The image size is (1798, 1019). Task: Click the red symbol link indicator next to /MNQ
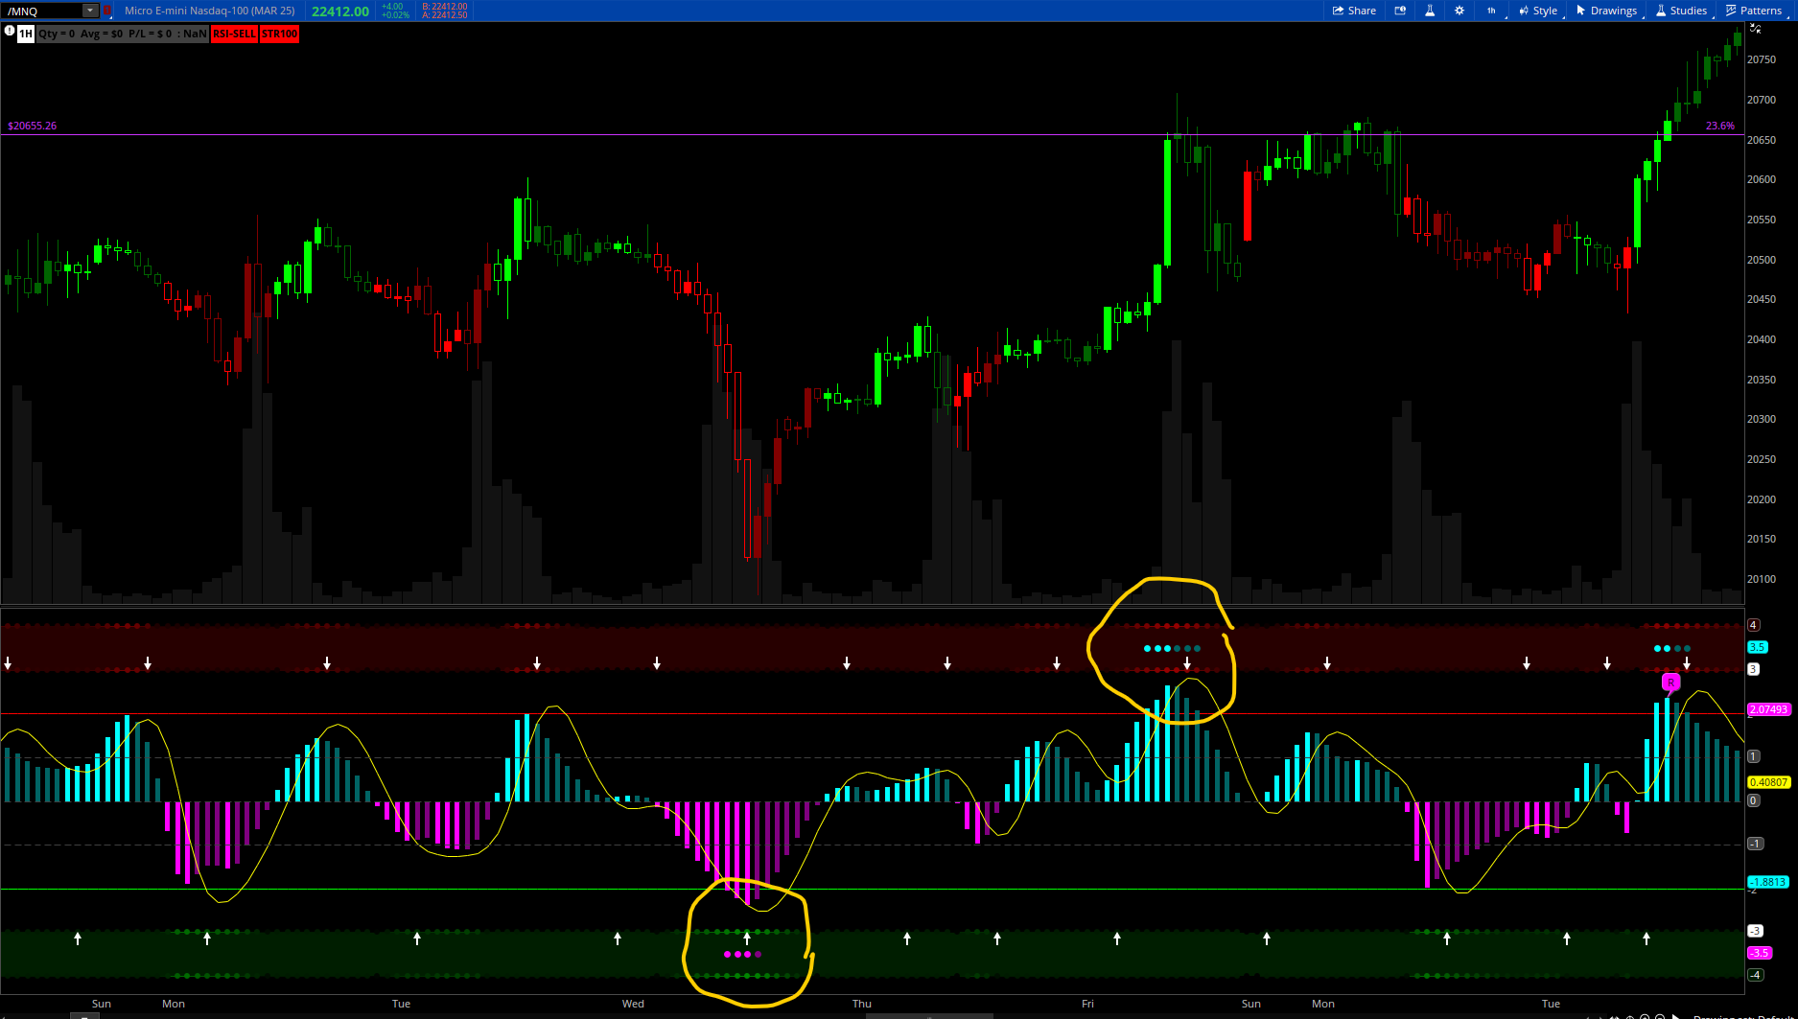107,11
